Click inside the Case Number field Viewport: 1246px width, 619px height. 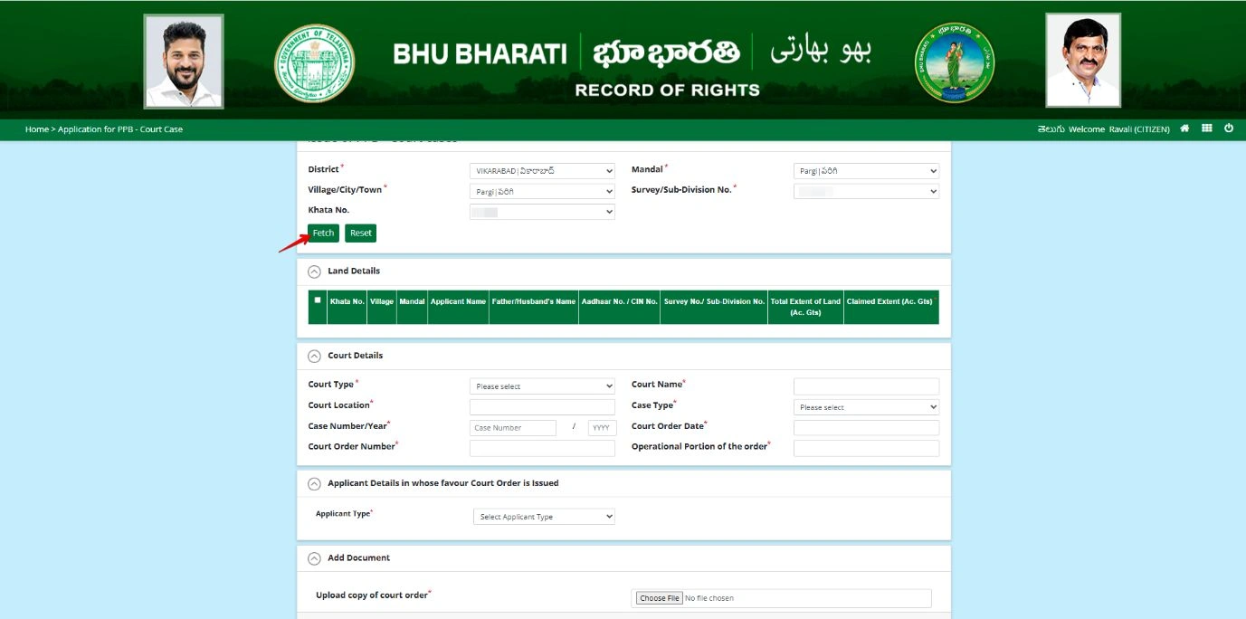coord(511,426)
